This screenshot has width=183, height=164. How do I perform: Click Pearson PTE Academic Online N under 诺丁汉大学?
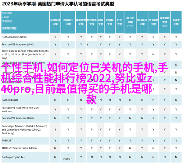[130, 118]
